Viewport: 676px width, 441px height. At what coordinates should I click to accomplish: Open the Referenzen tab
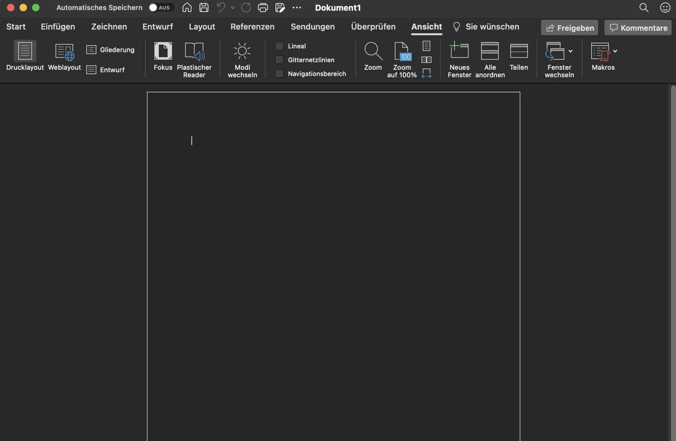tap(252, 27)
